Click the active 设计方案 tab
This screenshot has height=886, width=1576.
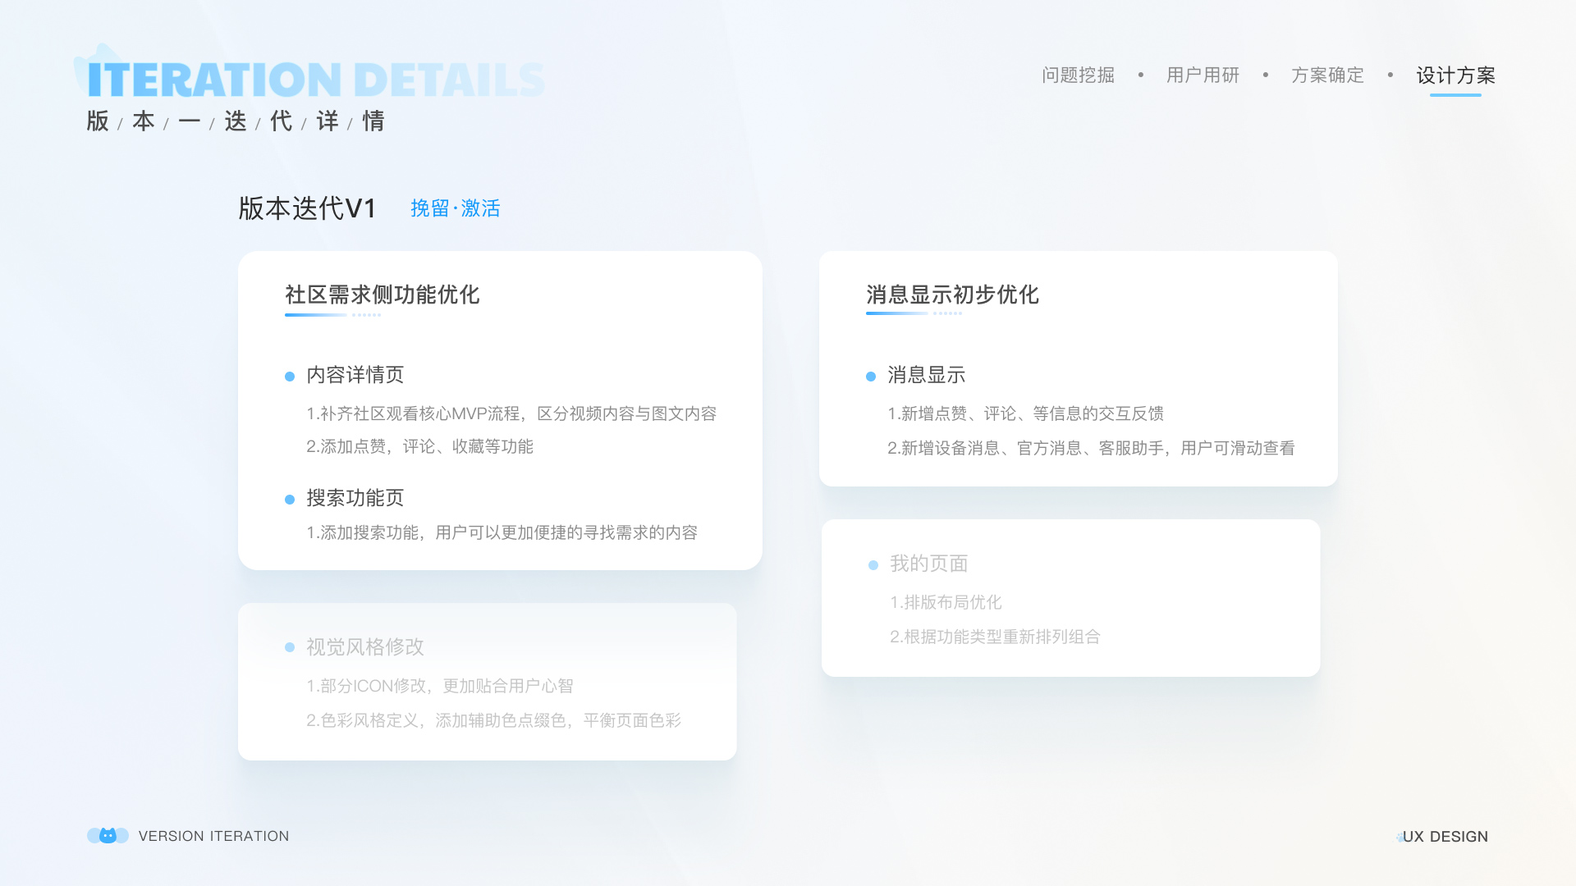click(x=1455, y=75)
